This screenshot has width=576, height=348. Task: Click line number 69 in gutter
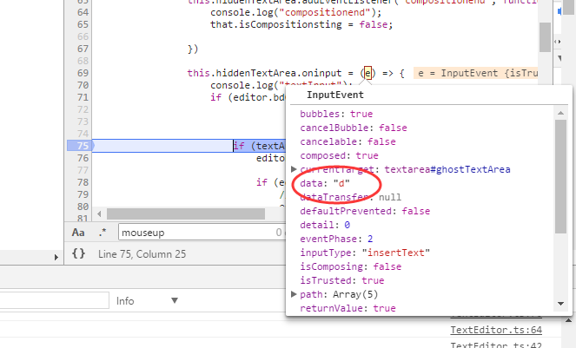point(83,73)
